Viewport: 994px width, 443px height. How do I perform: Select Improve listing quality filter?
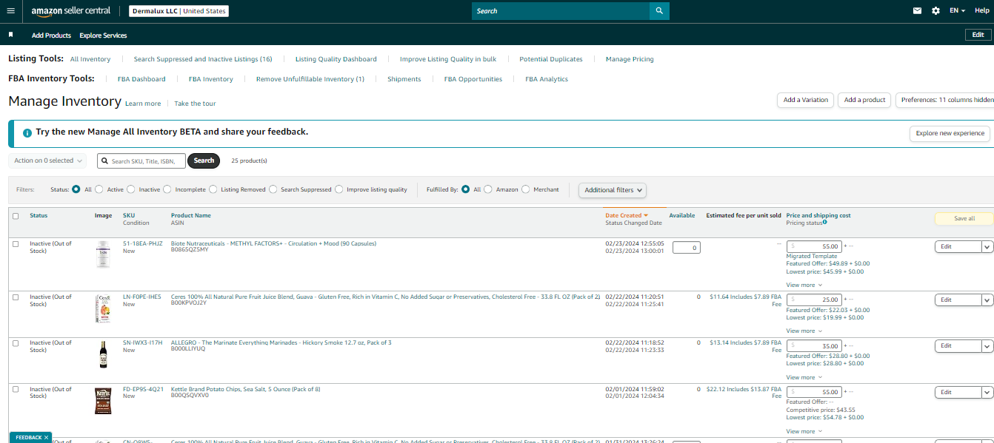coord(339,189)
